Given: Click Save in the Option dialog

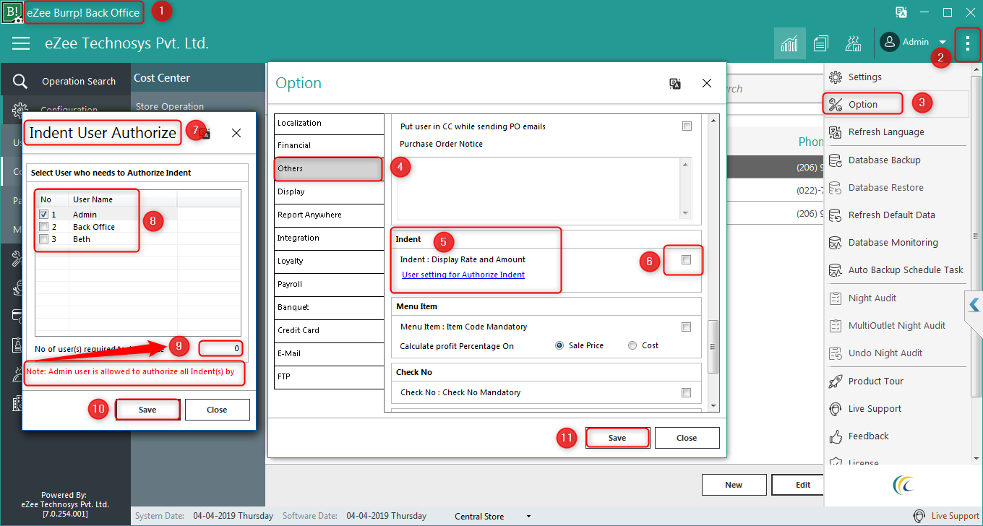Looking at the screenshot, I should pyautogui.click(x=617, y=438).
